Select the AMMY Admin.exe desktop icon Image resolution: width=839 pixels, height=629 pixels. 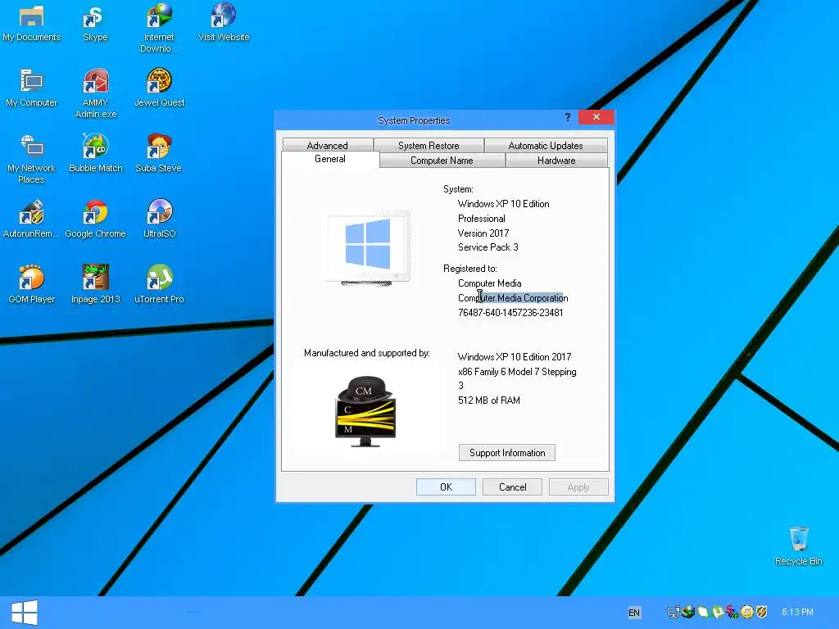(95, 93)
